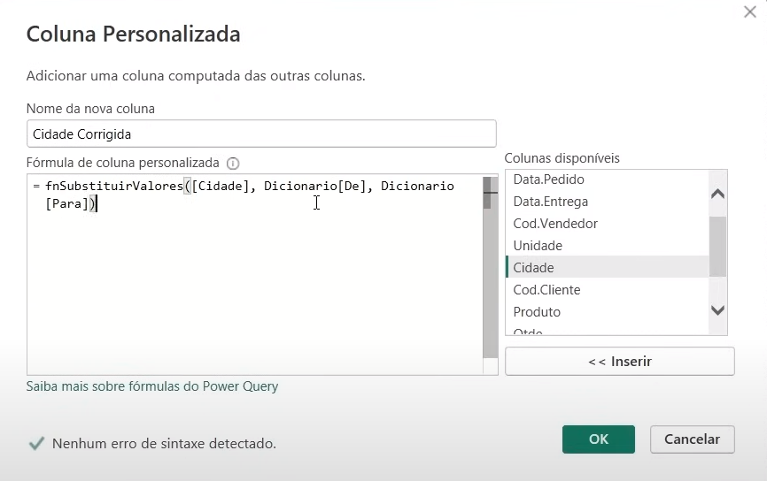Click the syntax check mark icon
The height and width of the screenshot is (481, 767).
coord(36,443)
